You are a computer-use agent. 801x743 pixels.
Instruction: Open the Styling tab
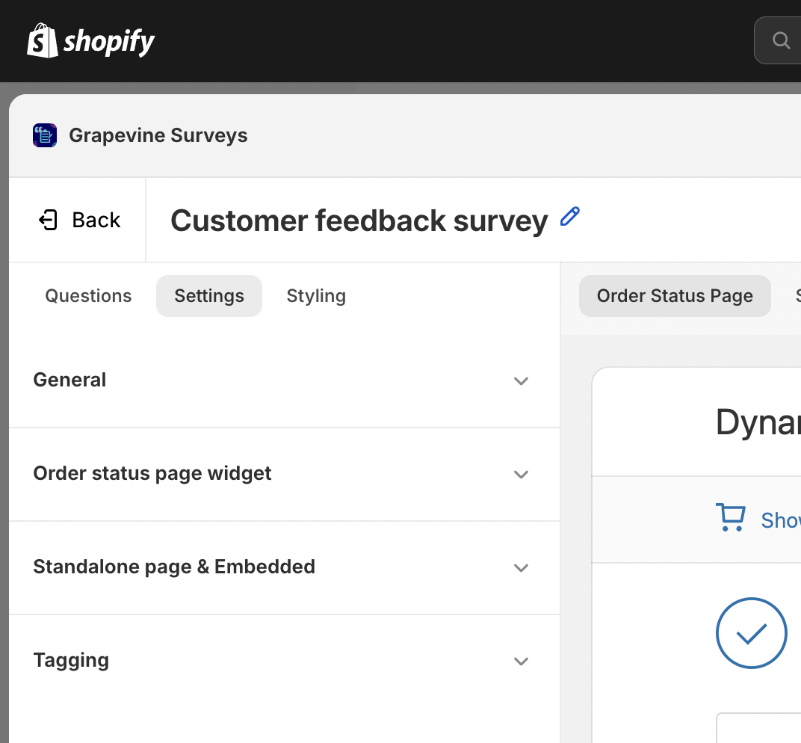coord(316,296)
